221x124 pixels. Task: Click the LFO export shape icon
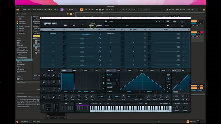point(168,75)
